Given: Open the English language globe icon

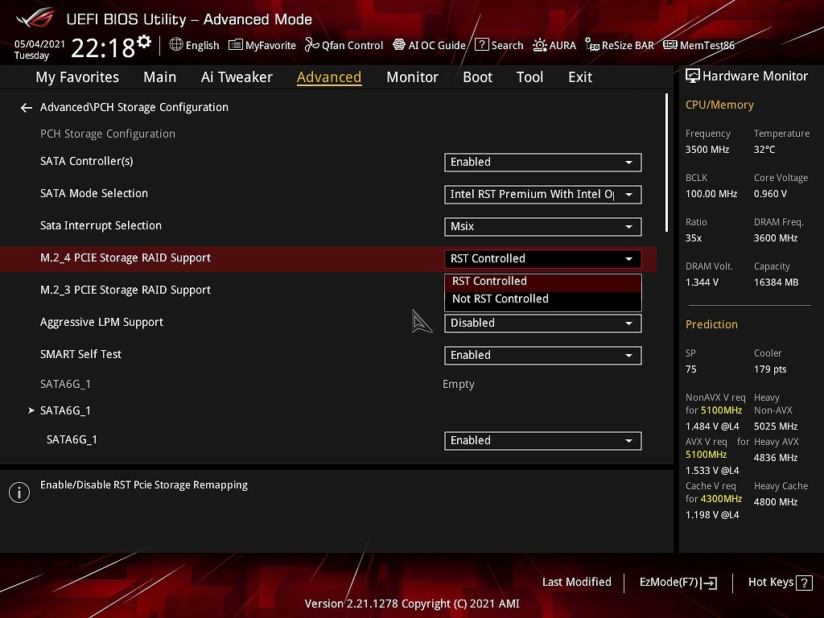Looking at the screenshot, I should [176, 45].
